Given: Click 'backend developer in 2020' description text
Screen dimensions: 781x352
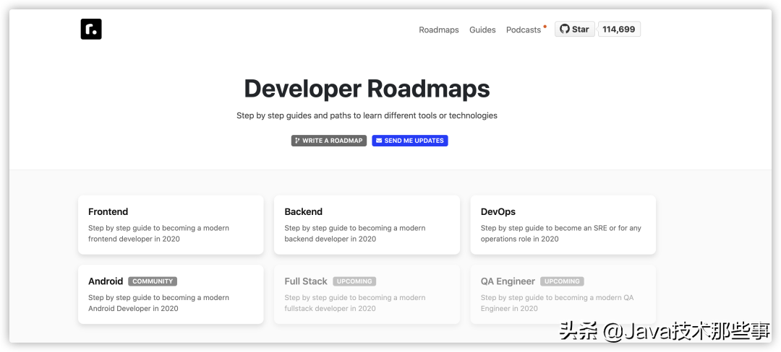Looking at the screenshot, I should (330, 239).
